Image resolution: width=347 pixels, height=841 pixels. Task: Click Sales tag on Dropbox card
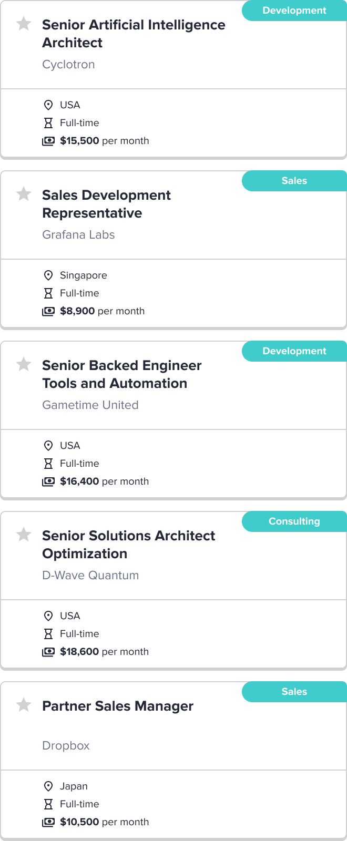[x=294, y=692]
